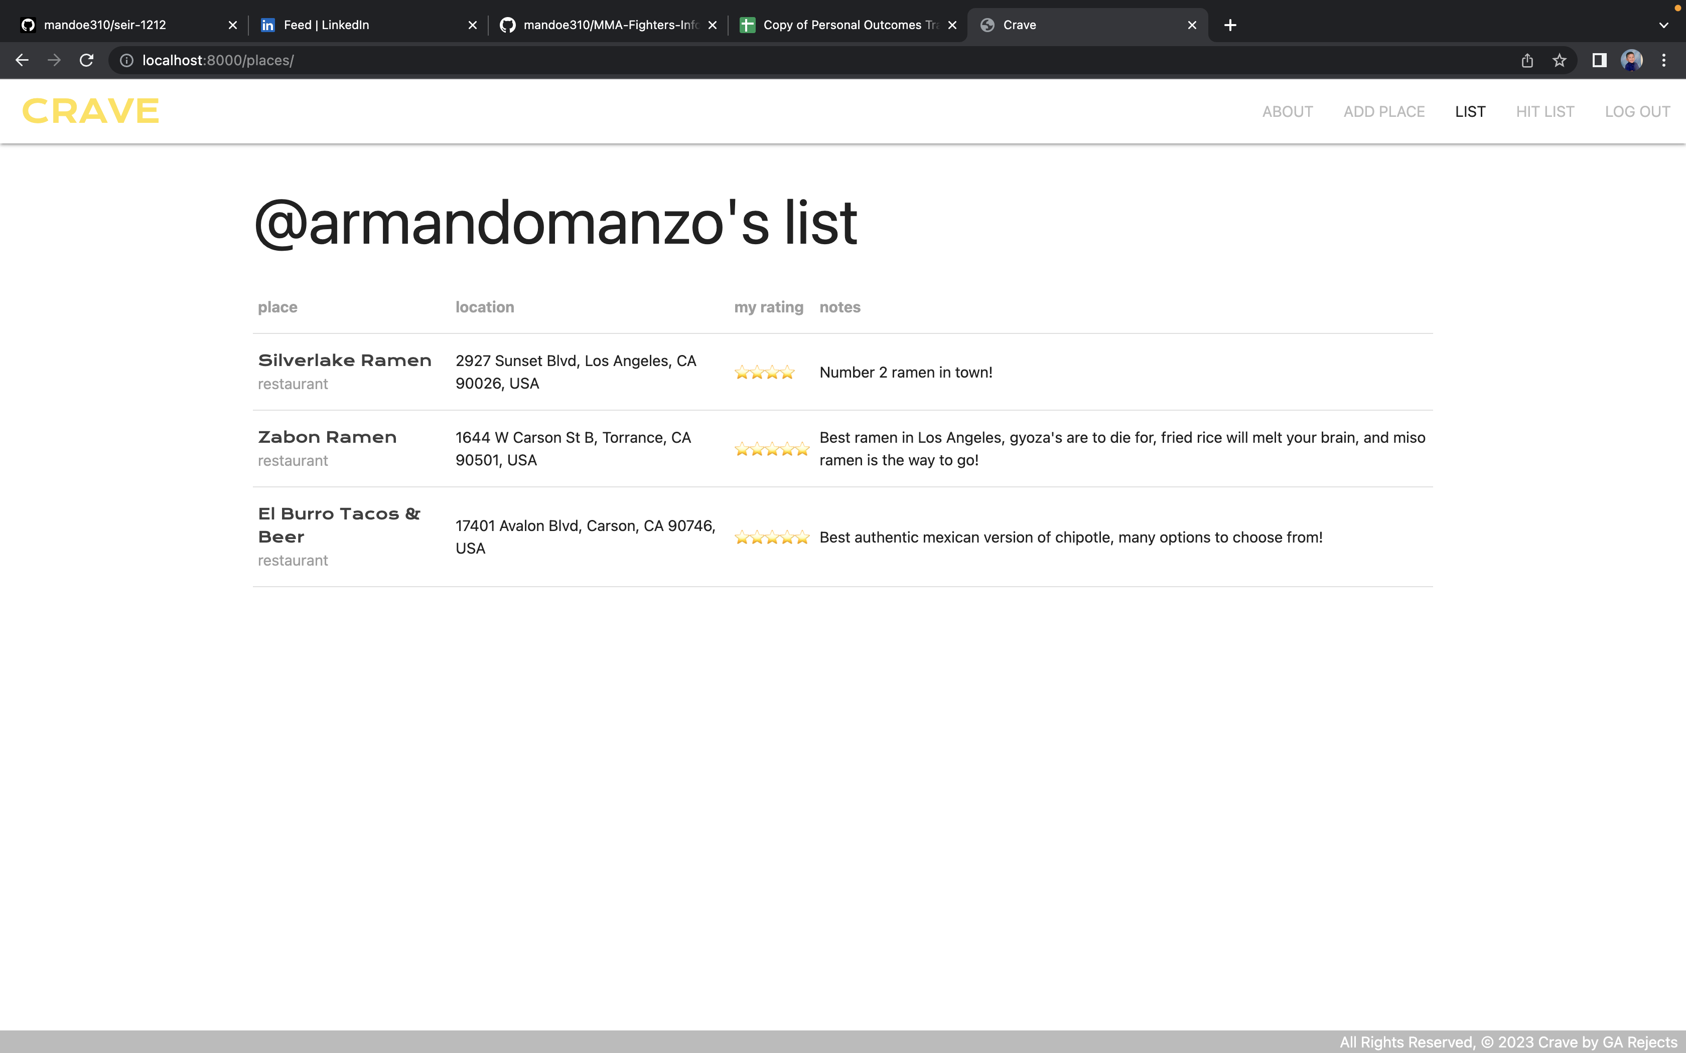Open the HIT LIST navigation item
This screenshot has width=1686, height=1053.
click(1544, 111)
